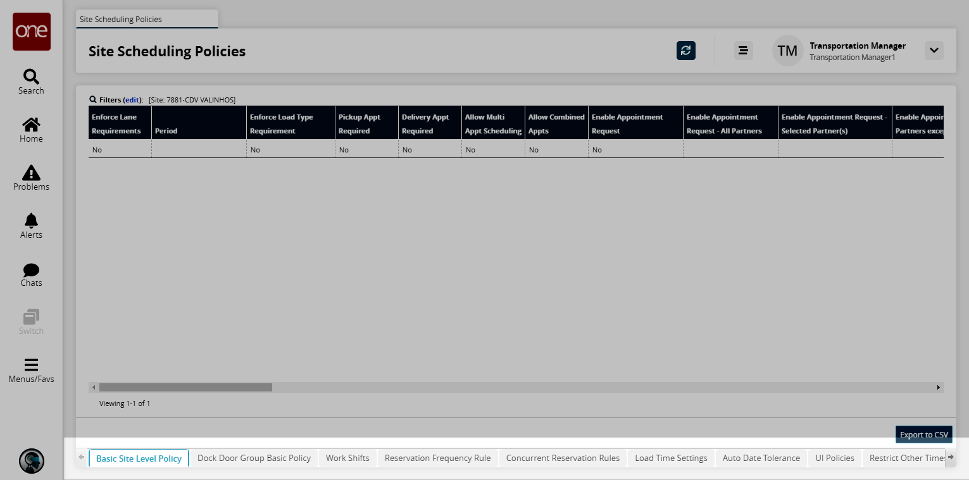Go to Home from the sidebar

[31, 130]
